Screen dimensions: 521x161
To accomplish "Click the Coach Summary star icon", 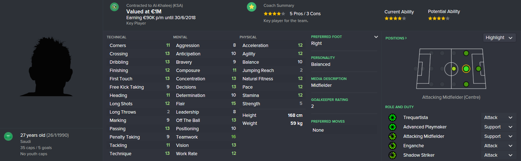I will pyautogui.click(x=251, y=7).
